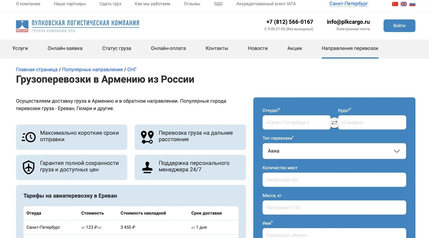The image size is (429, 238).
Task: Open Популярные направления breadcrumb
Action: [x=92, y=70]
